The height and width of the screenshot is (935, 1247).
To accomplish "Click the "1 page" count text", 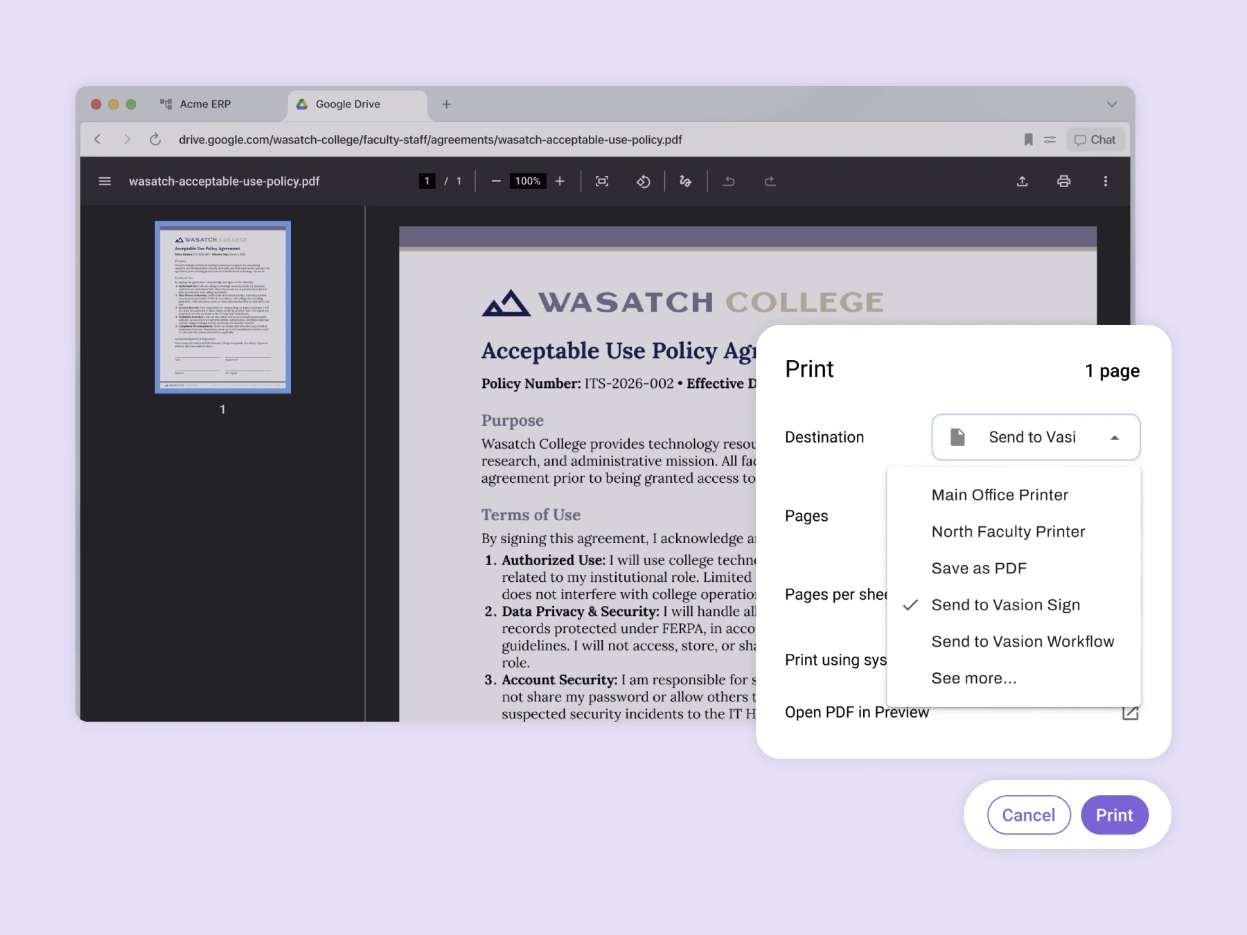I will click(x=1112, y=371).
